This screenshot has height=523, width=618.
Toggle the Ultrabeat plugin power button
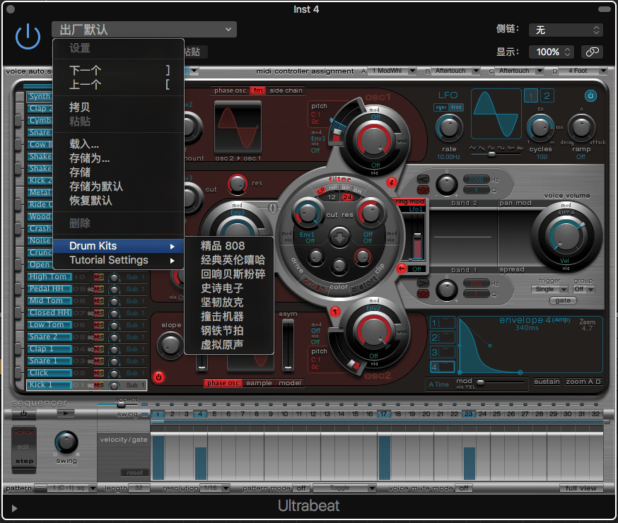pyautogui.click(x=28, y=35)
